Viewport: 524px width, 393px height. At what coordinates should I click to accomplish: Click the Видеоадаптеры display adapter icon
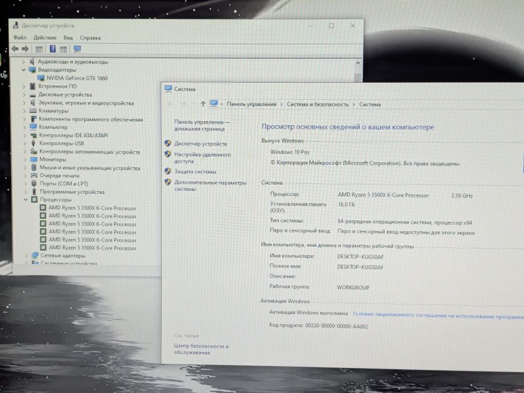pos(32,70)
